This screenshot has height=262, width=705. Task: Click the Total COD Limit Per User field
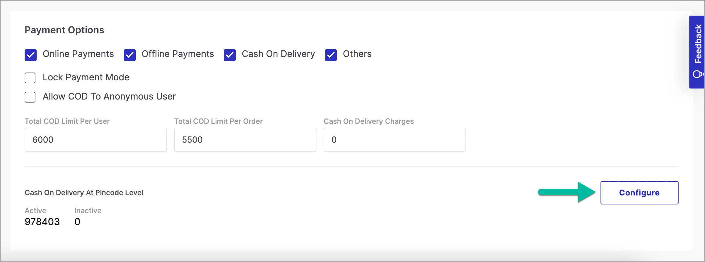[x=96, y=140]
